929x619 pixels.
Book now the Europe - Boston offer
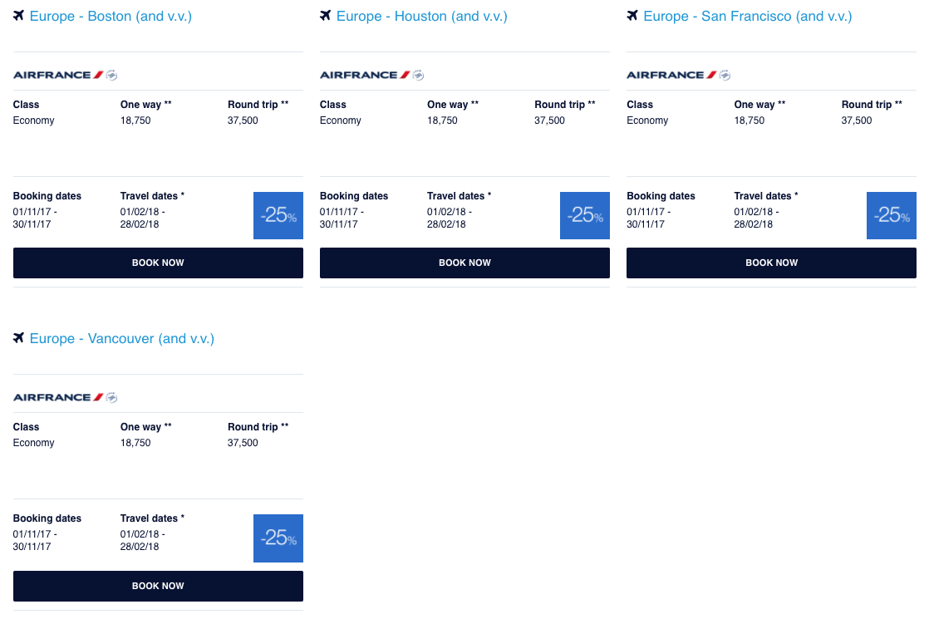[x=158, y=263]
